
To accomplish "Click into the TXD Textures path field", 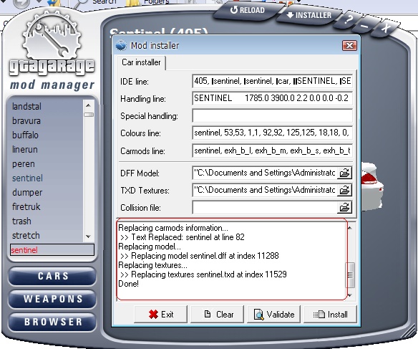I will click(x=264, y=190).
